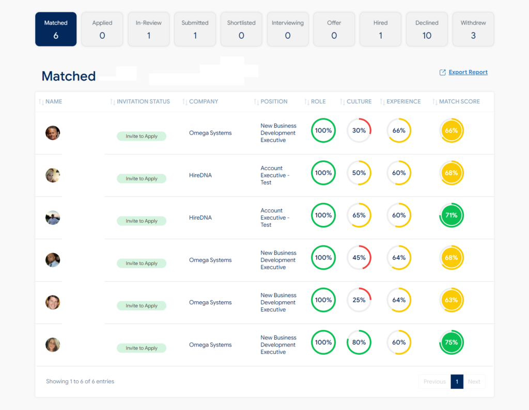Image resolution: width=529 pixels, height=410 pixels.
Task: Sort entries using the Company sort arrows
Action: coord(185,102)
